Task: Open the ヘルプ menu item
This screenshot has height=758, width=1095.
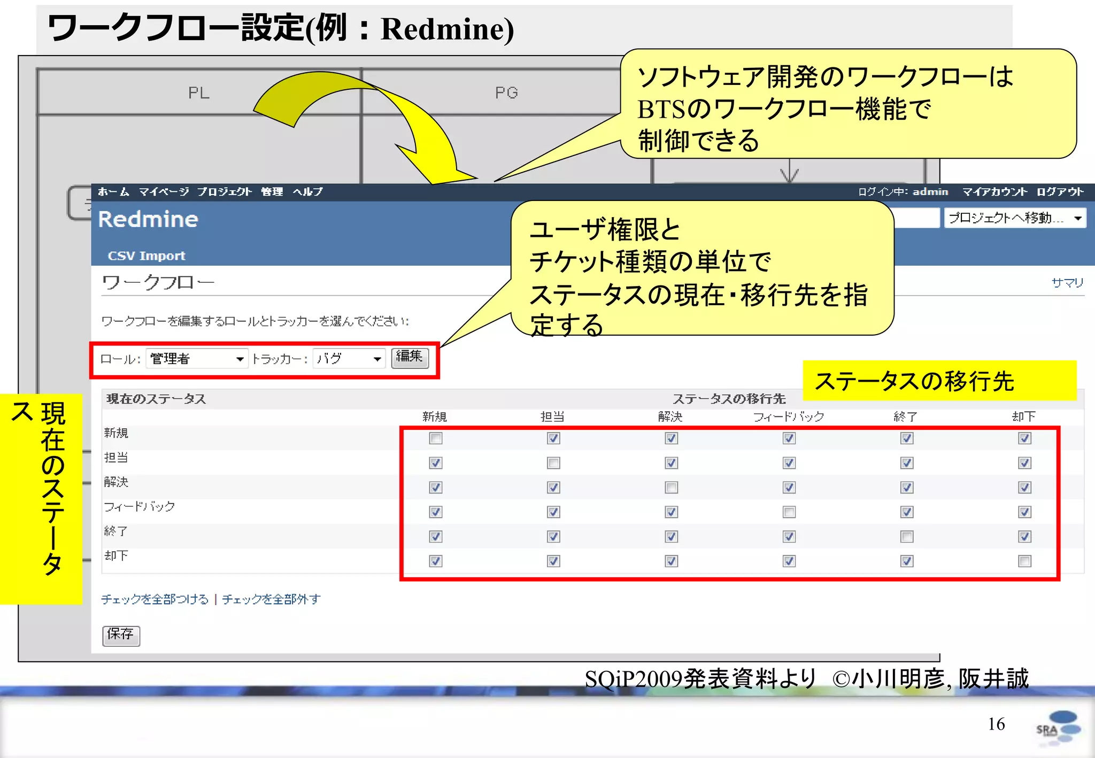Action: (x=307, y=191)
